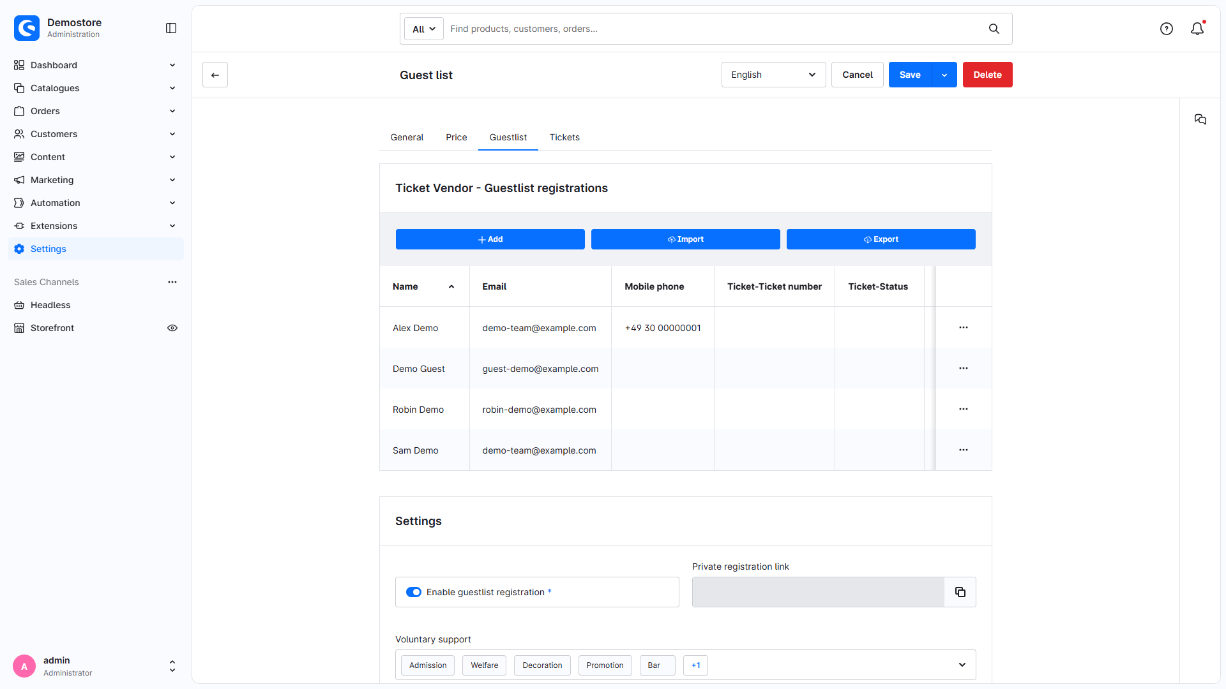Focus the Find products search field
Screen dimensions: 1226x689
(715, 29)
